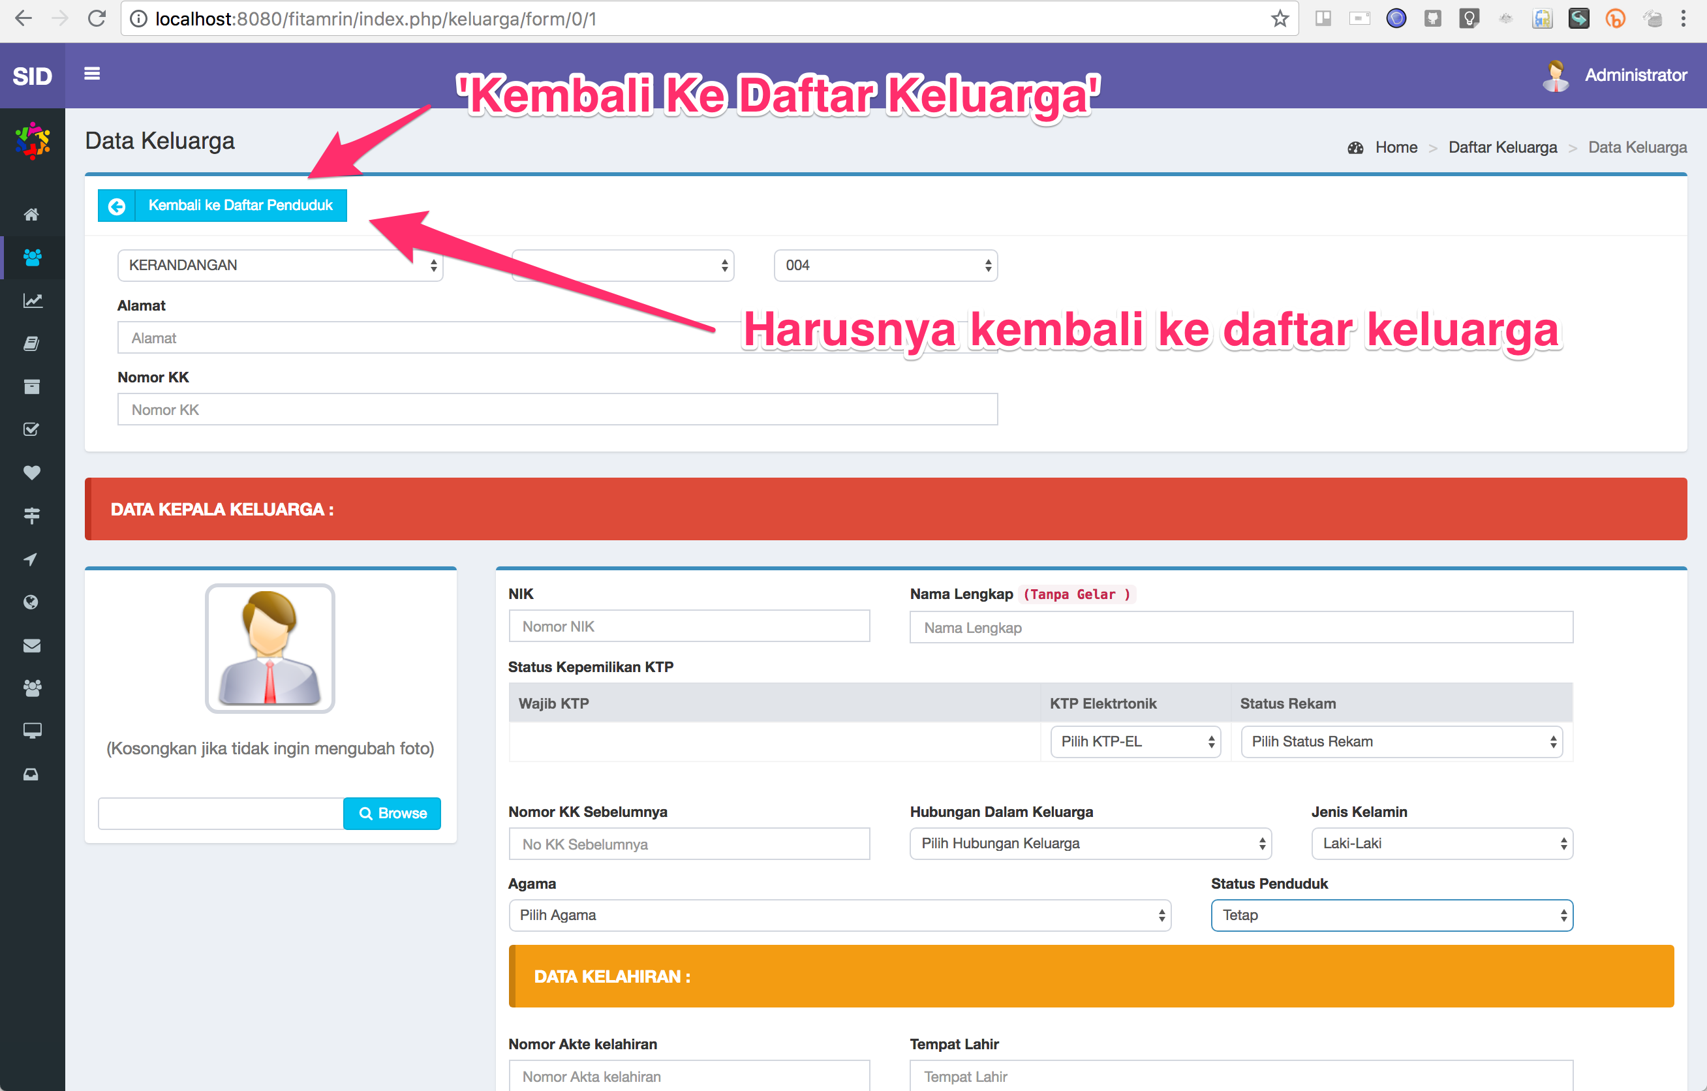
Task: Open the Administrator account menu
Action: 1635,74
